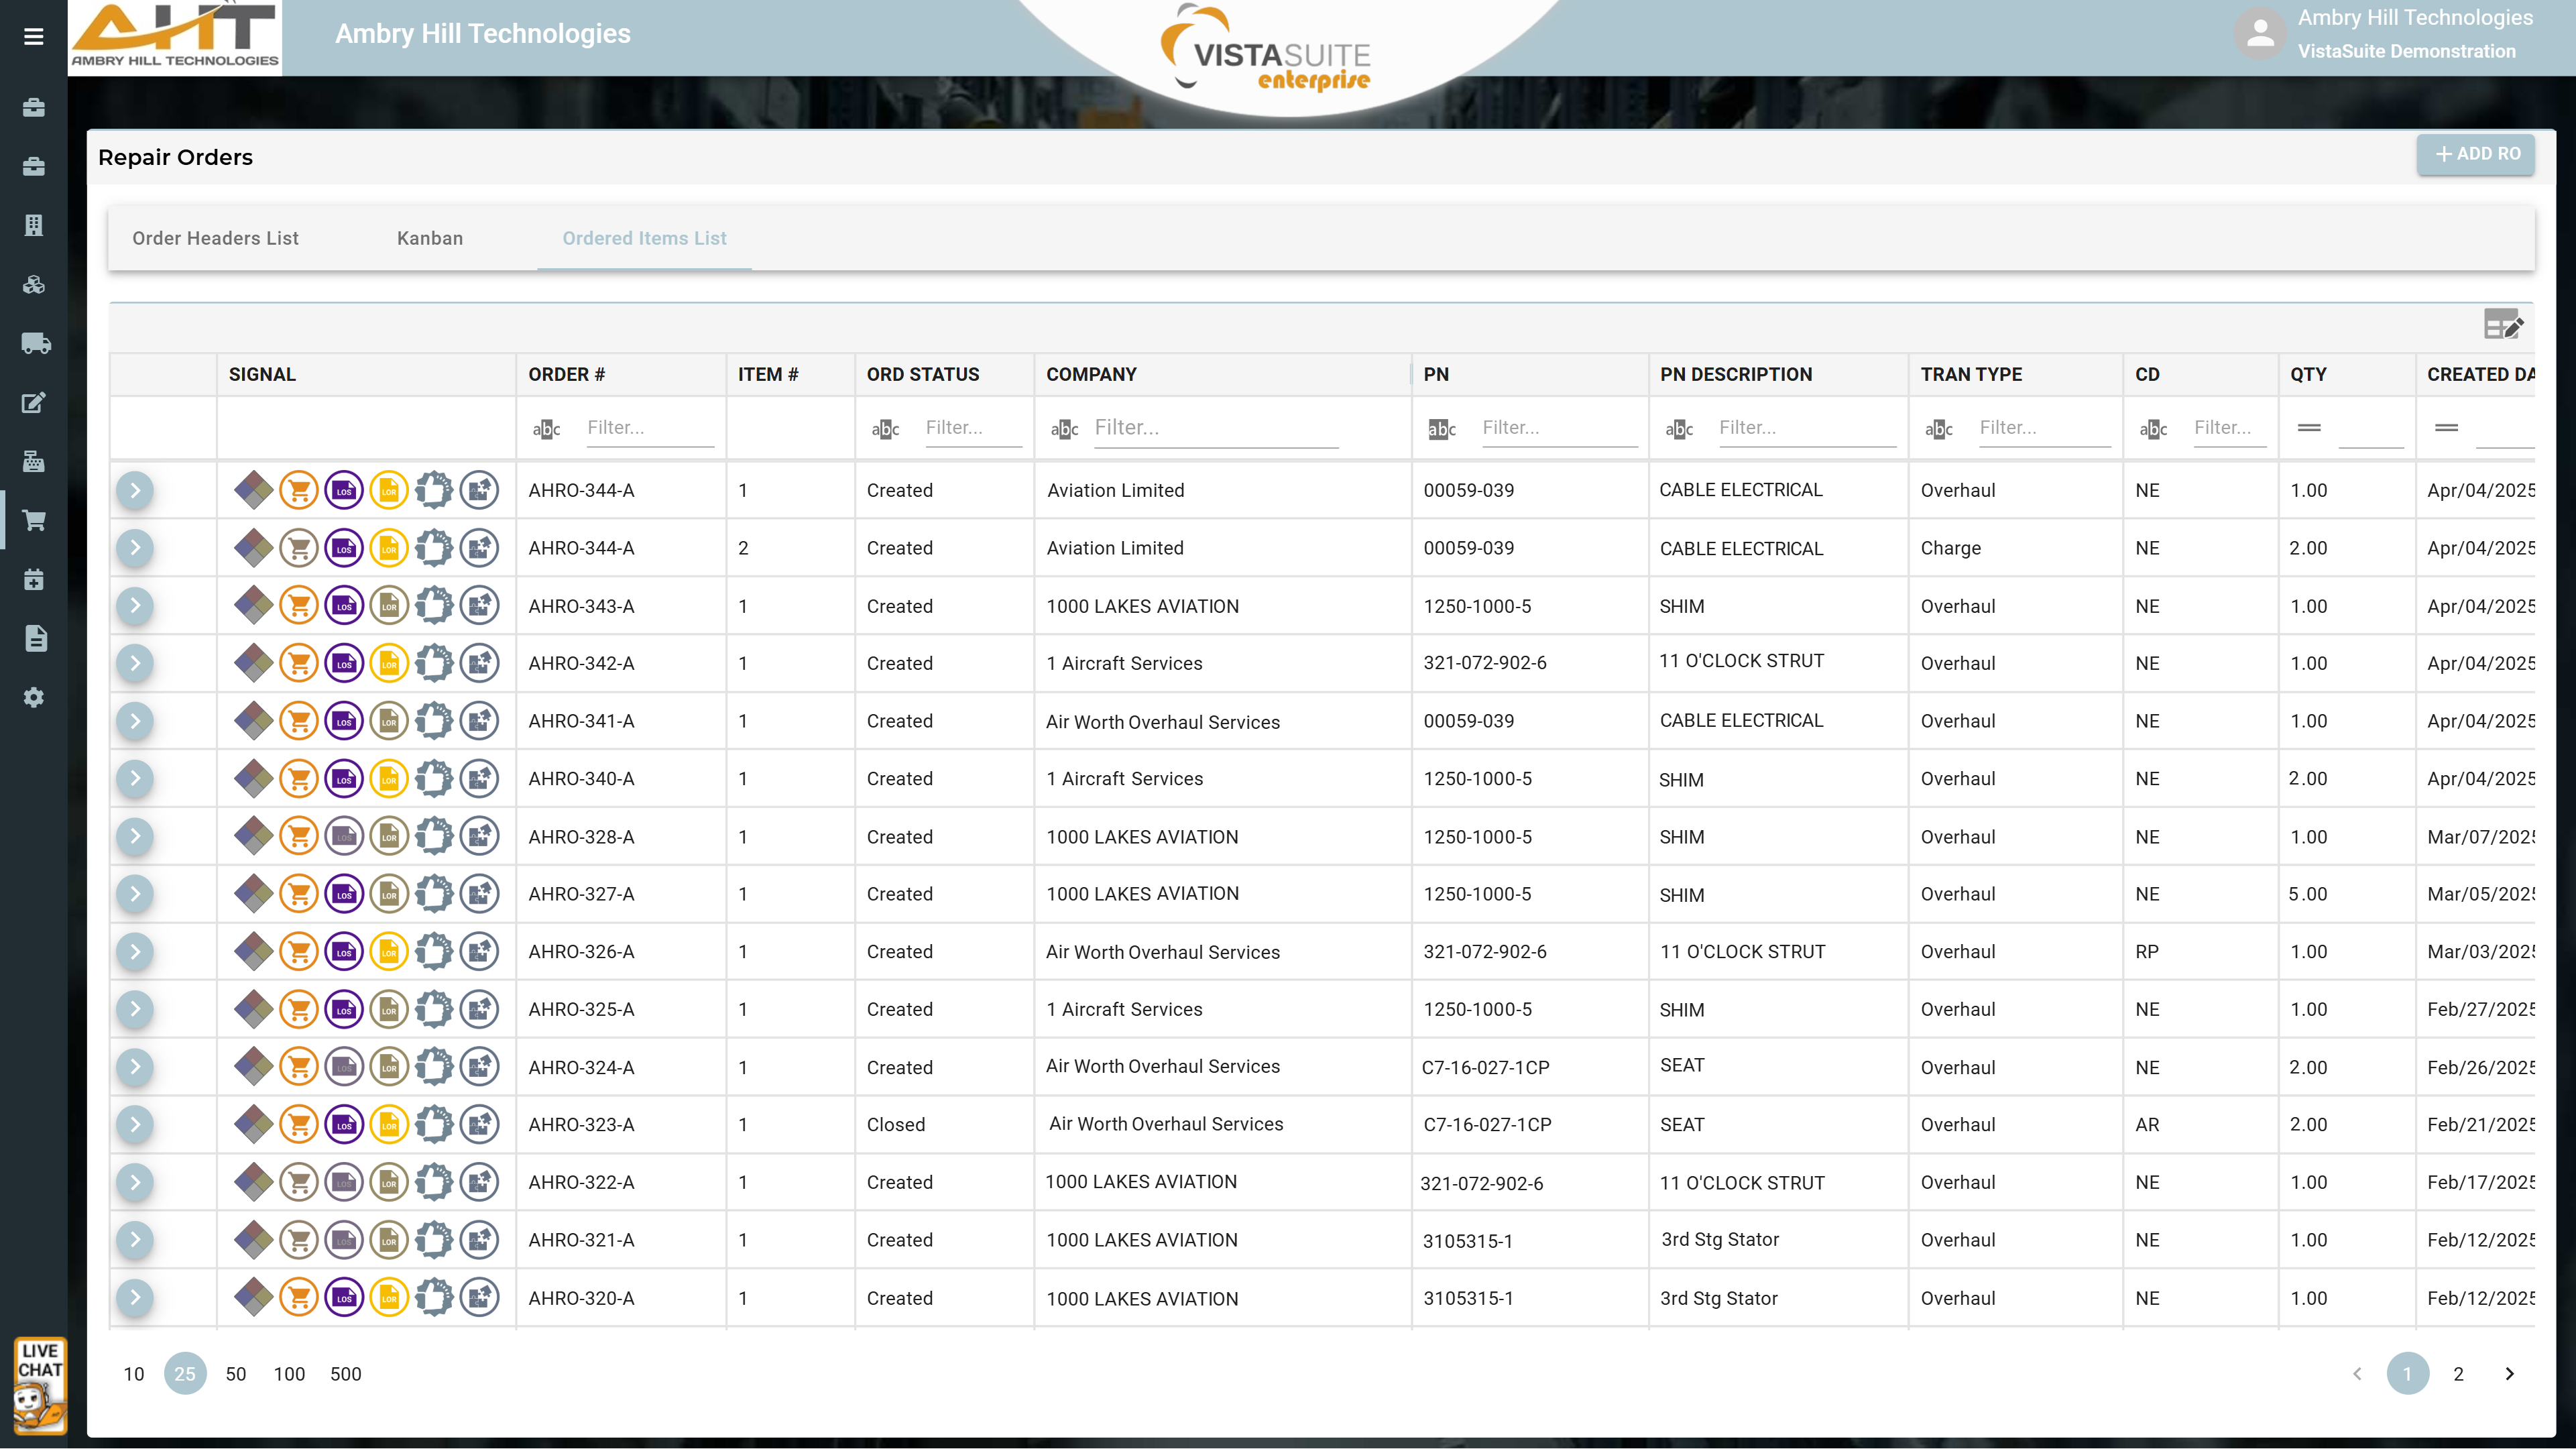Open the shopping cart sidebar icon
Screen dimensions: 2576x1449
click(x=34, y=521)
